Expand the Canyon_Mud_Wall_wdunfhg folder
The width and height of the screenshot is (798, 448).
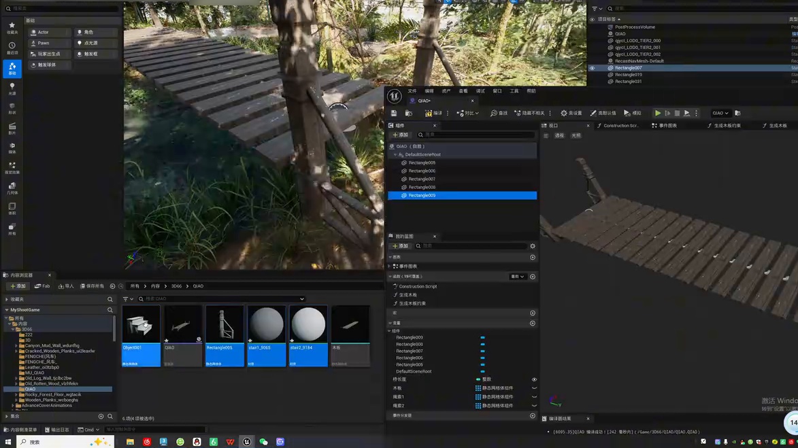pyautogui.click(x=16, y=346)
